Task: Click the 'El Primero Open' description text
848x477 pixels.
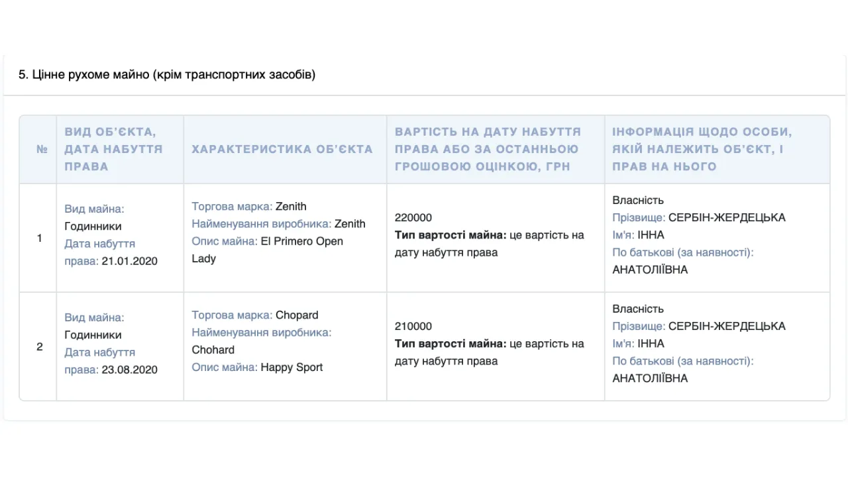Action: click(x=301, y=241)
